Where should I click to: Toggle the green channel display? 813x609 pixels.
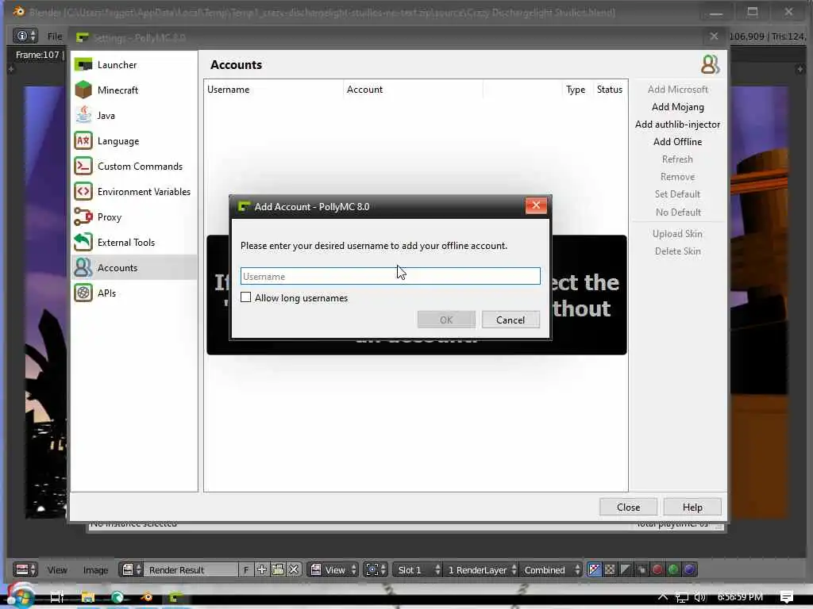point(673,569)
